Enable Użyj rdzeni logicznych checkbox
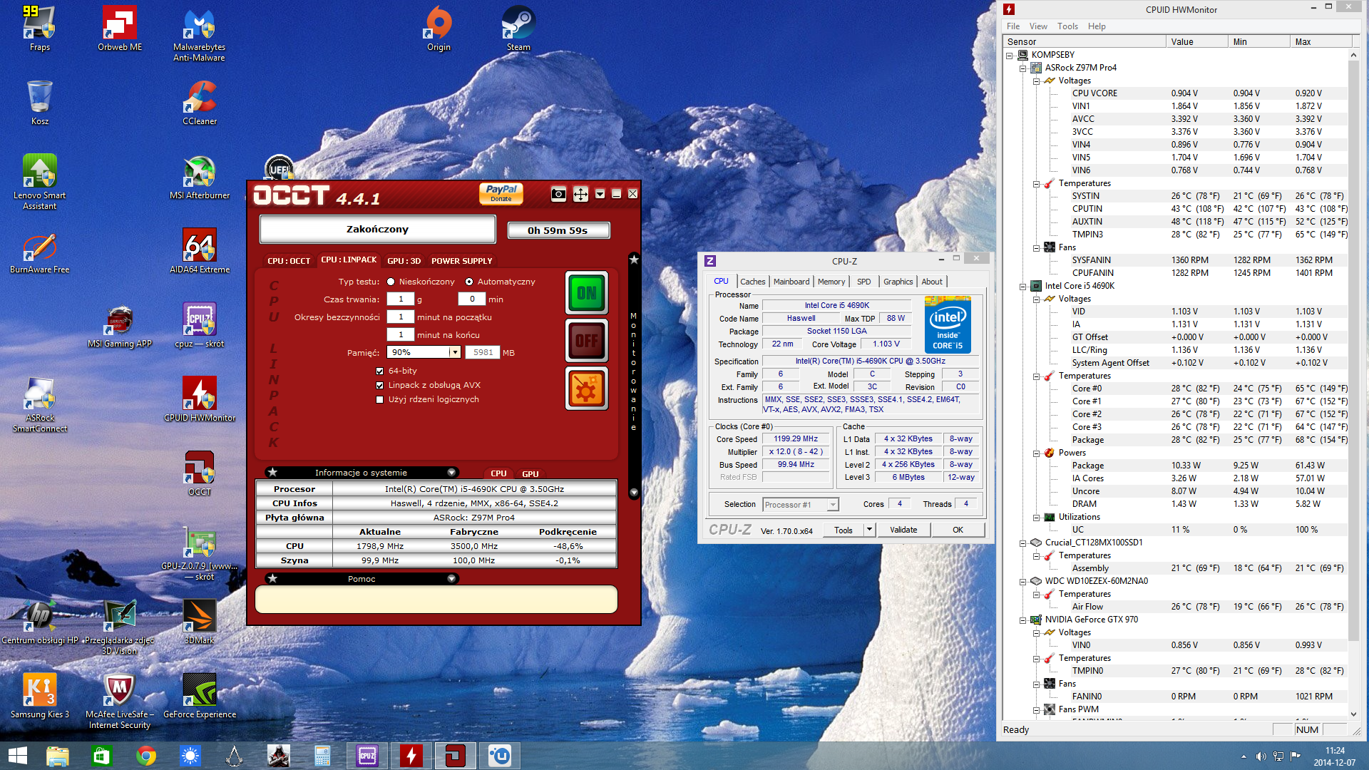 [x=380, y=399]
